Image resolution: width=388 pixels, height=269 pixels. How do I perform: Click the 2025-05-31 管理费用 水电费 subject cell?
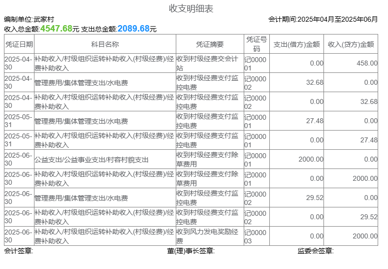[81, 121]
